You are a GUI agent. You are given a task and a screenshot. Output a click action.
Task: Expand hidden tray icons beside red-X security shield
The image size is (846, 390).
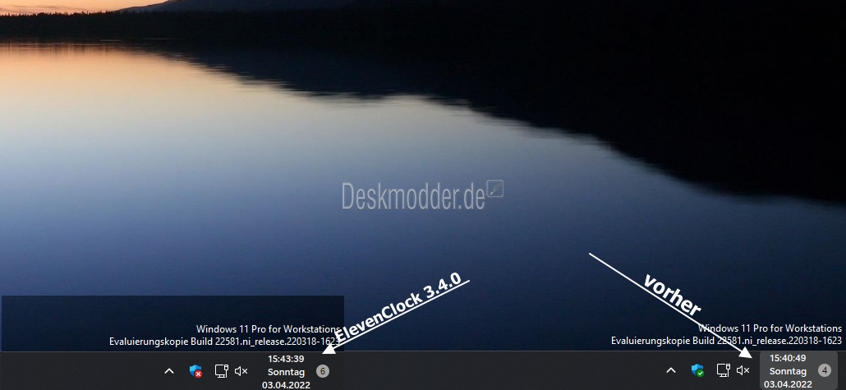point(169,371)
